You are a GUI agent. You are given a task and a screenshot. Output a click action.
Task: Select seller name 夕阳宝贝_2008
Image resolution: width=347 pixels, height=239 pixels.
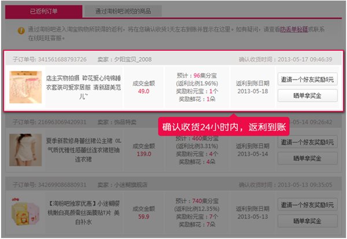pyautogui.click(x=133, y=60)
